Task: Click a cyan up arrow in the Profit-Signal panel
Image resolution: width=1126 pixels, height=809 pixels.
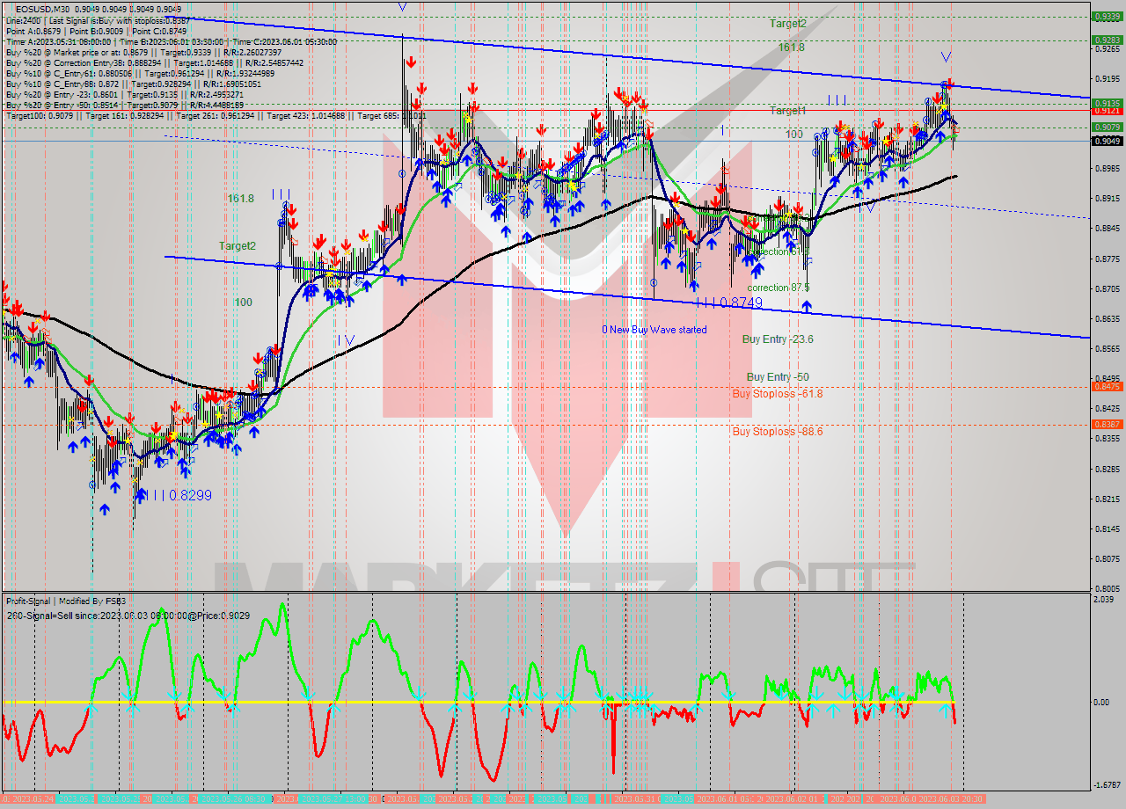Action: 91,706
